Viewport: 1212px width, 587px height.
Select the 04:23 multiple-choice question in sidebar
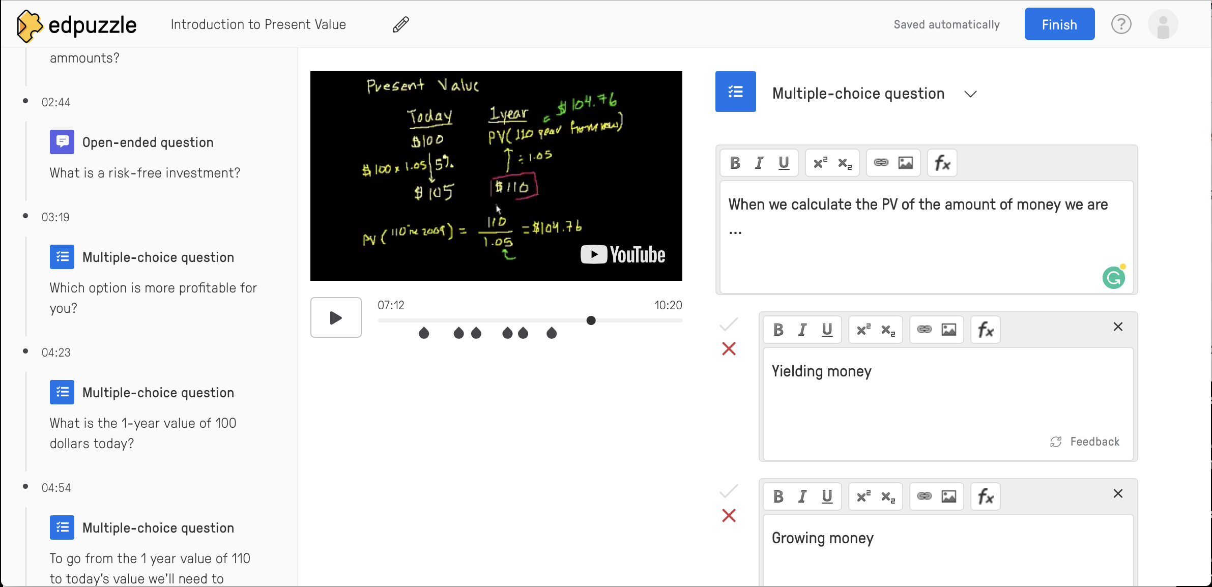point(158,393)
